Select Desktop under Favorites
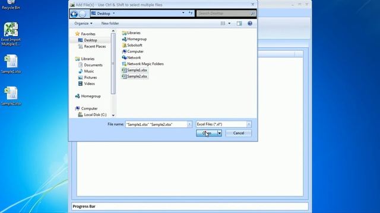This screenshot has width=380, height=213. (x=88, y=40)
